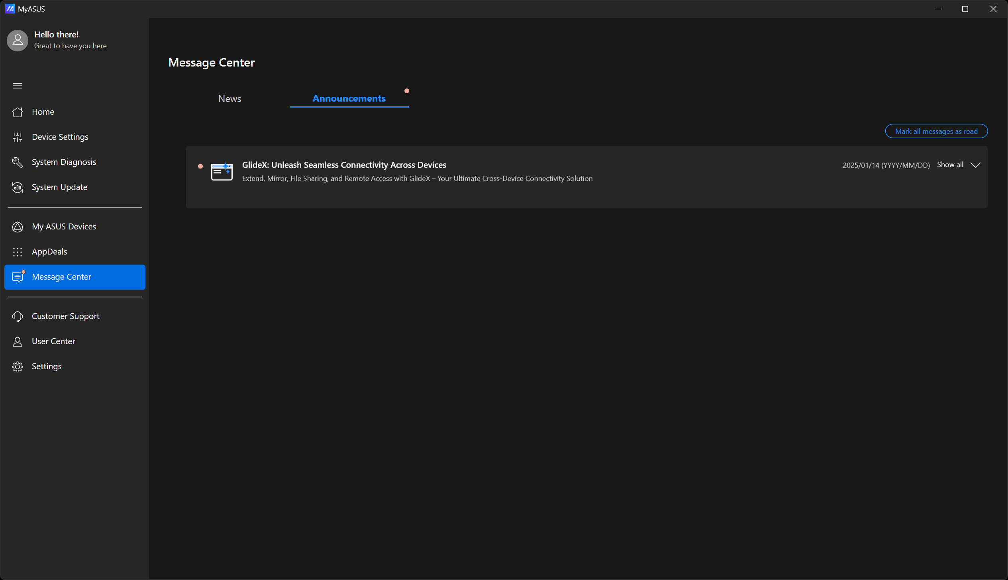Image resolution: width=1008 pixels, height=580 pixels.
Task: Open Settings gear icon in sidebar
Action: [18, 366]
